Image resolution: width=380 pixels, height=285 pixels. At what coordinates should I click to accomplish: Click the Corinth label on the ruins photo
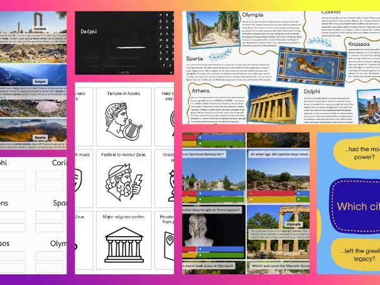point(40,29)
